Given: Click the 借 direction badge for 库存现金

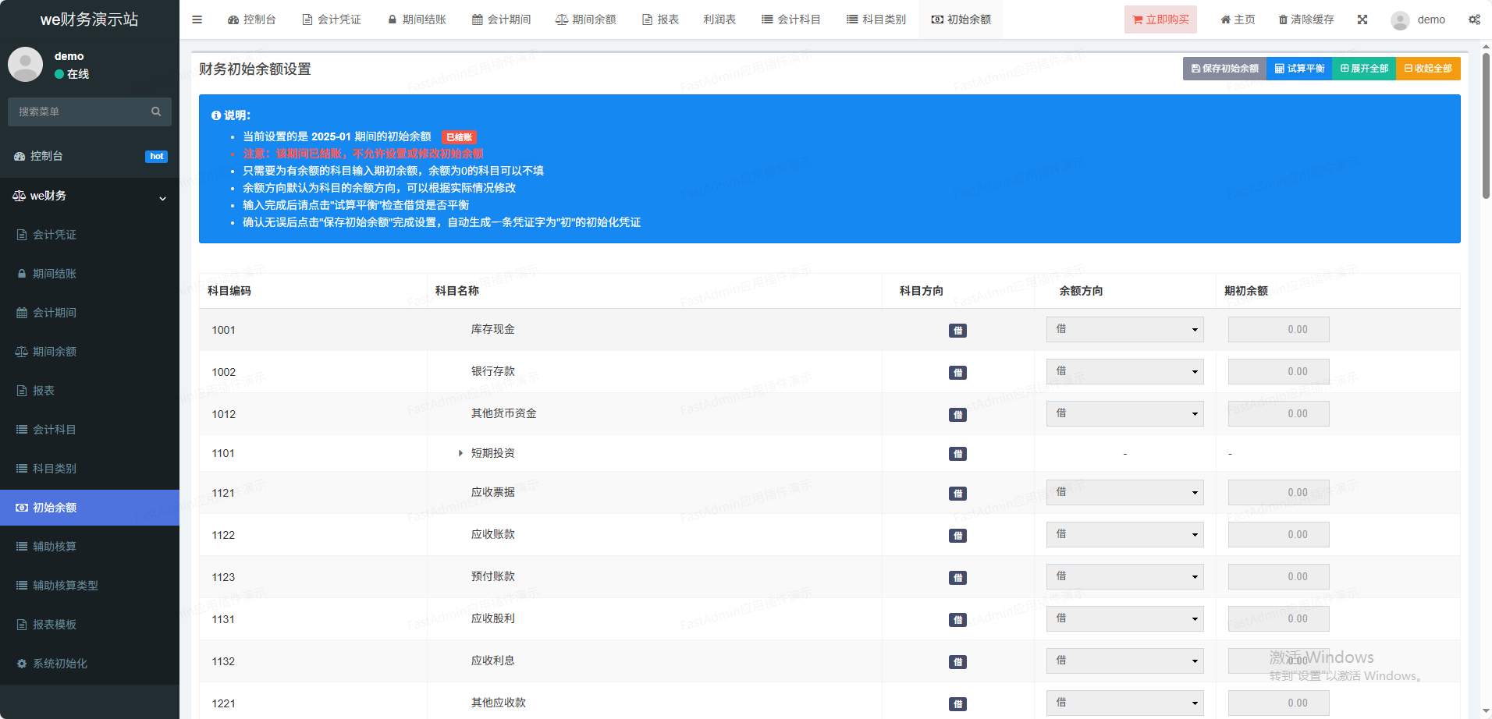Looking at the screenshot, I should [957, 331].
